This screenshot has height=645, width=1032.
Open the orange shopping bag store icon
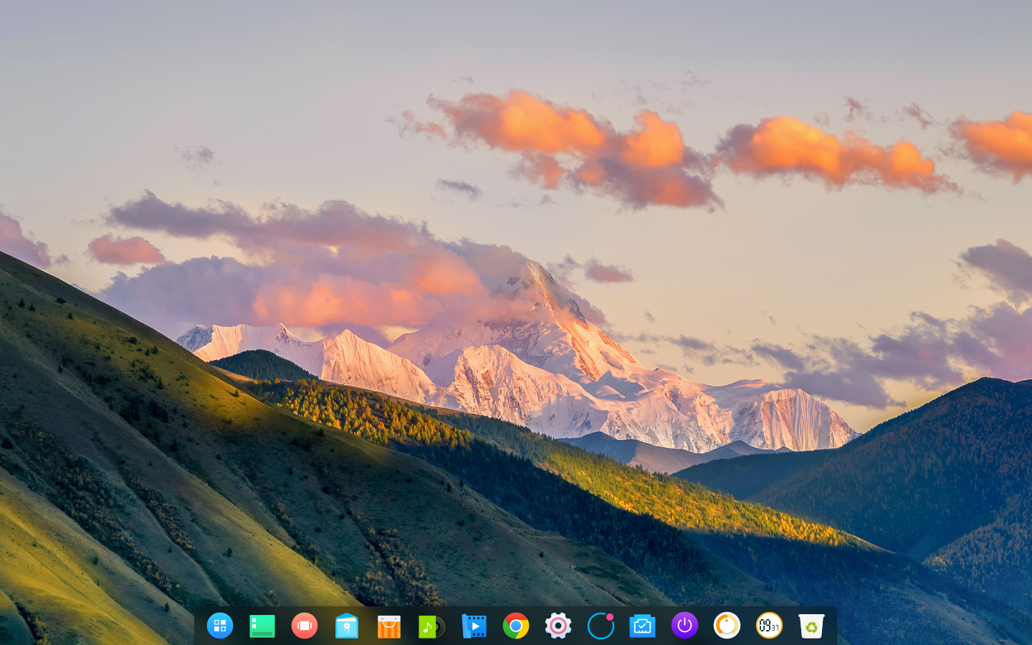click(x=389, y=626)
